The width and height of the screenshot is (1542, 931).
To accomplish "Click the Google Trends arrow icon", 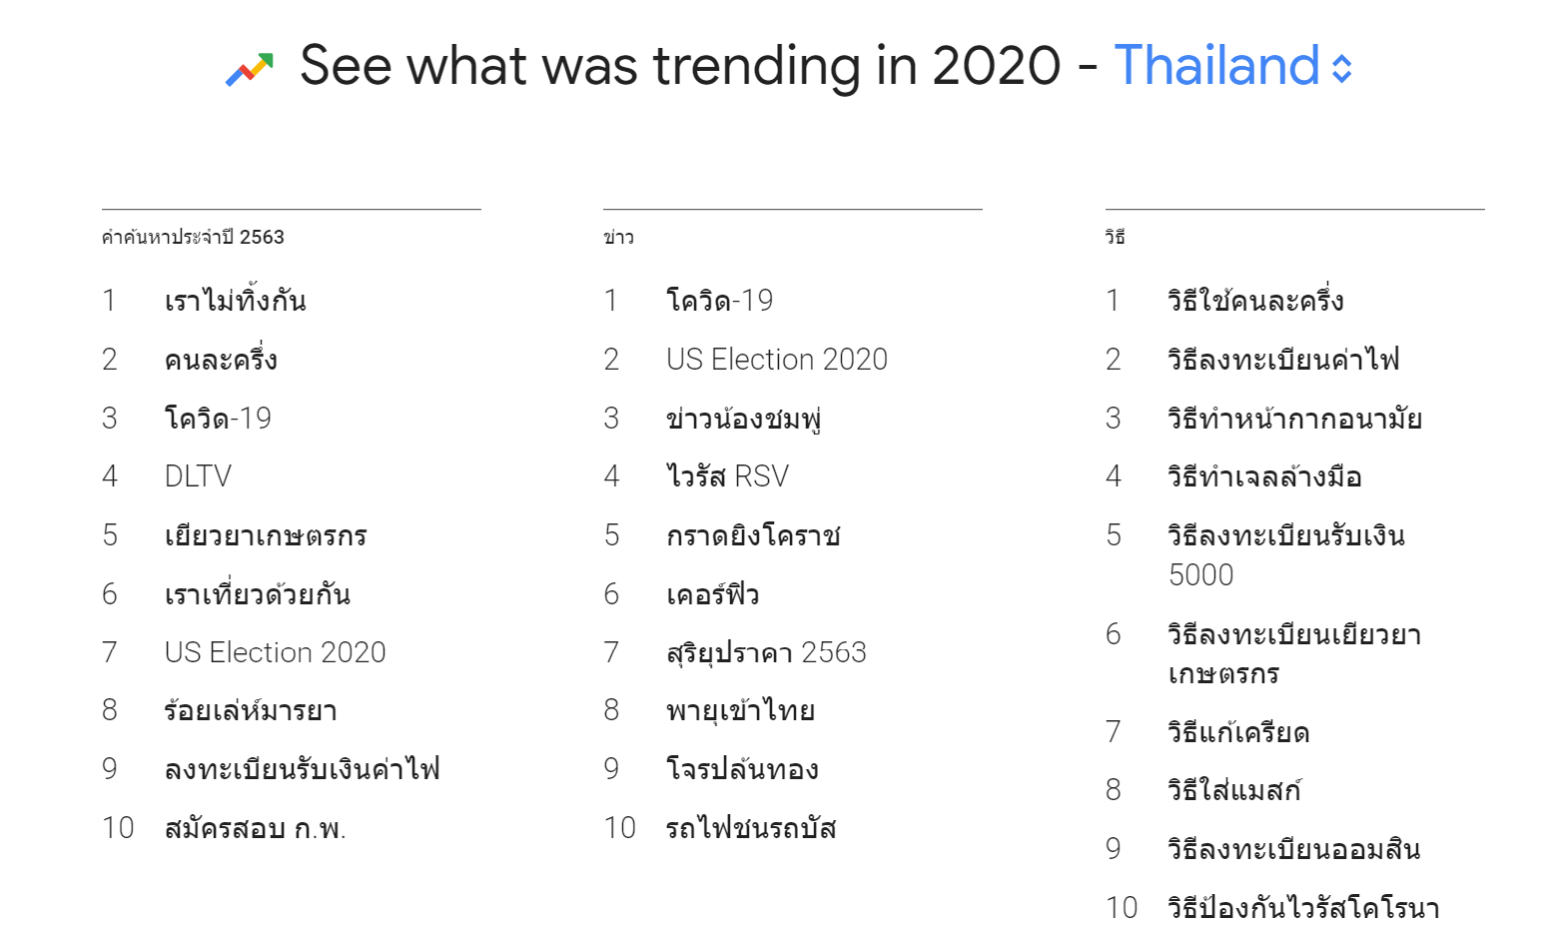I will pyautogui.click(x=249, y=69).
